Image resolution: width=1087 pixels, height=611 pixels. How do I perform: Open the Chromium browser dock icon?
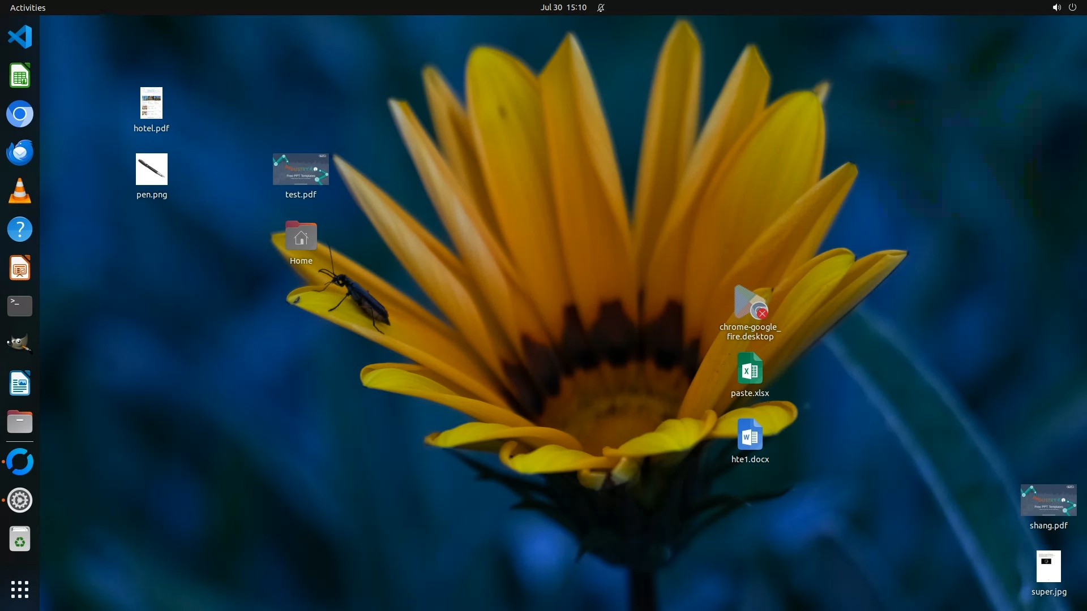(x=20, y=114)
